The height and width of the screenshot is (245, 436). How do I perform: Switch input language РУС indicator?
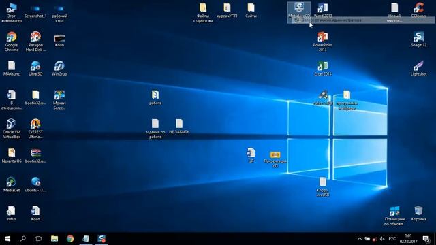point(392,239)
